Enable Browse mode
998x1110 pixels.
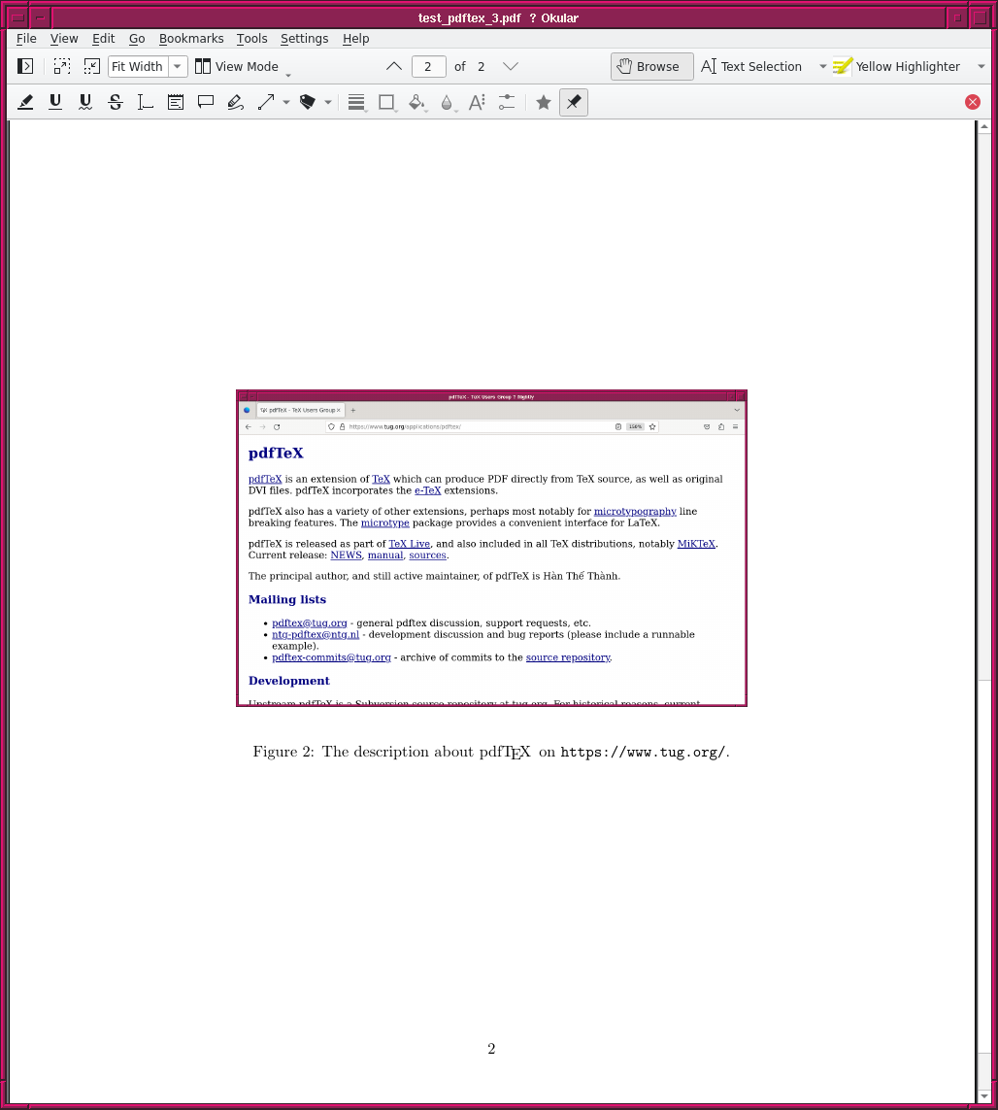point(651,66)
